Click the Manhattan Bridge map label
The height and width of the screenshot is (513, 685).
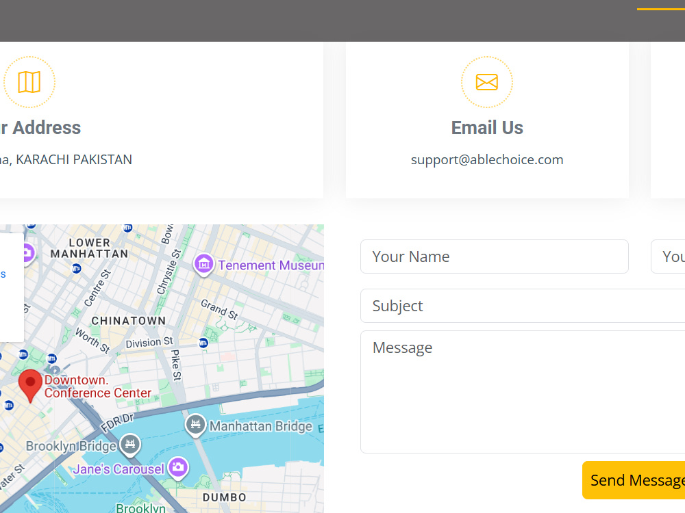tap(261, 426)
